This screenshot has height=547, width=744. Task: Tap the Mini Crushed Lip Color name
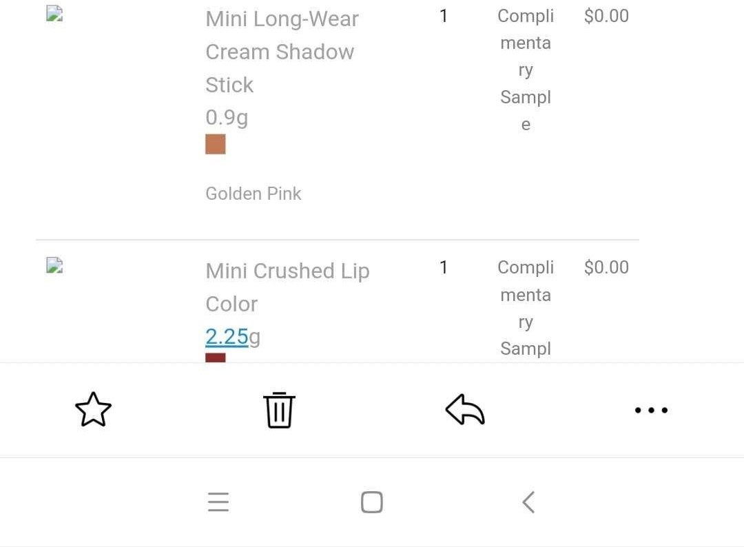(287, 287)
